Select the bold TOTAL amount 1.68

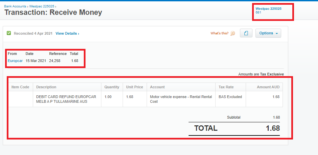[x=273, y=128]
